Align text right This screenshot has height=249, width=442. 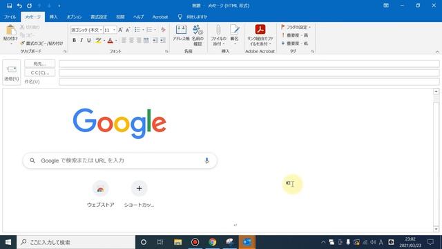pos(139,40)
